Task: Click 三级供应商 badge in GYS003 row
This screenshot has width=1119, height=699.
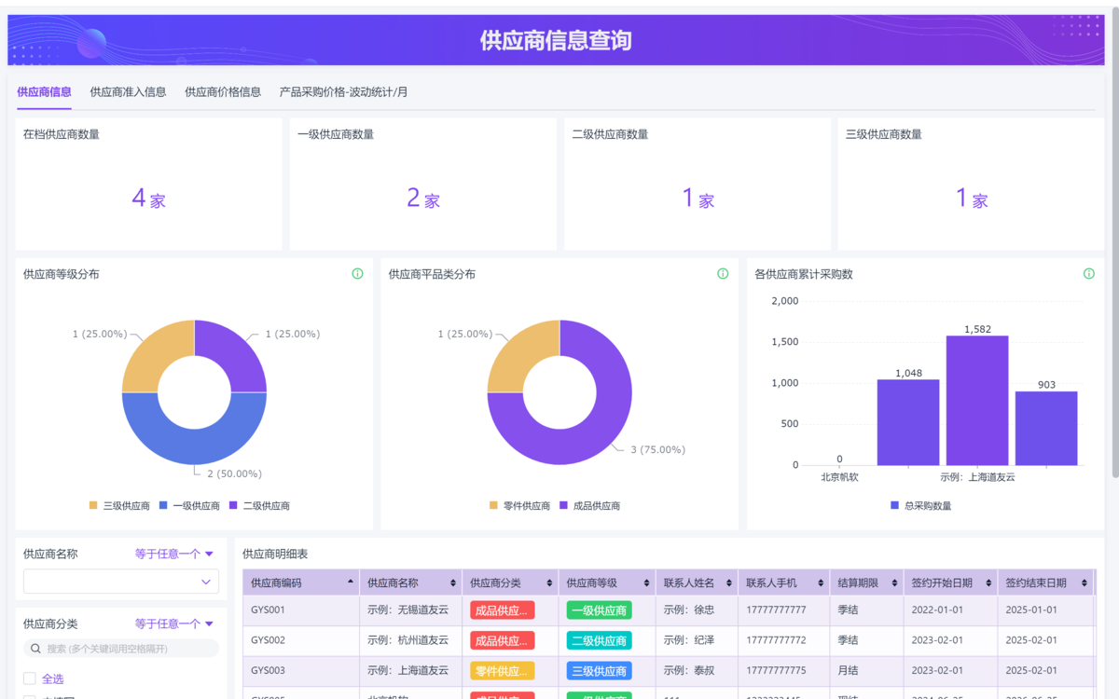Action: [x=599, y=671]
